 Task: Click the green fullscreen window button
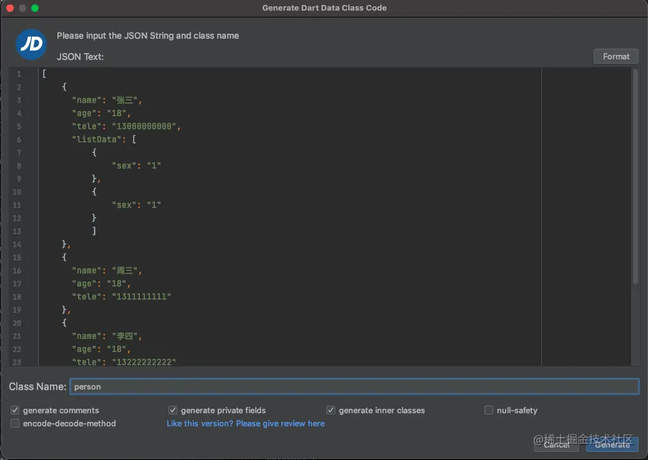click(x=35, y=8)
